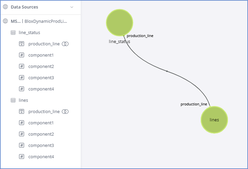248x169 pixels.
Task: Click the globe icon next to MS BloxDynamicProdLi
Action: (5, 21)
